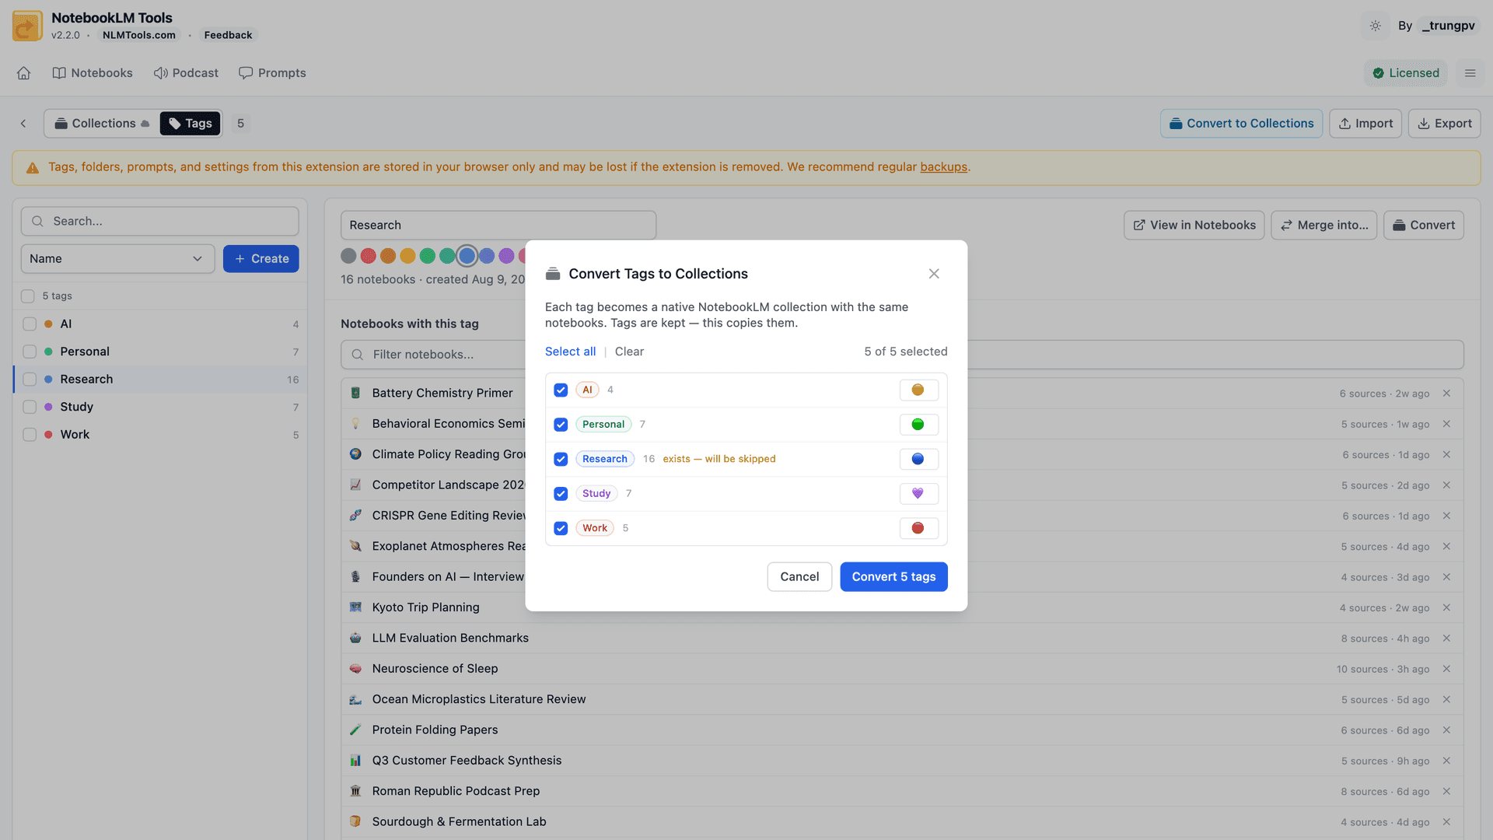1493x840 pixels.
Task: Open Research tag color swatch in dialog
Action: click(x=918, y=459)
